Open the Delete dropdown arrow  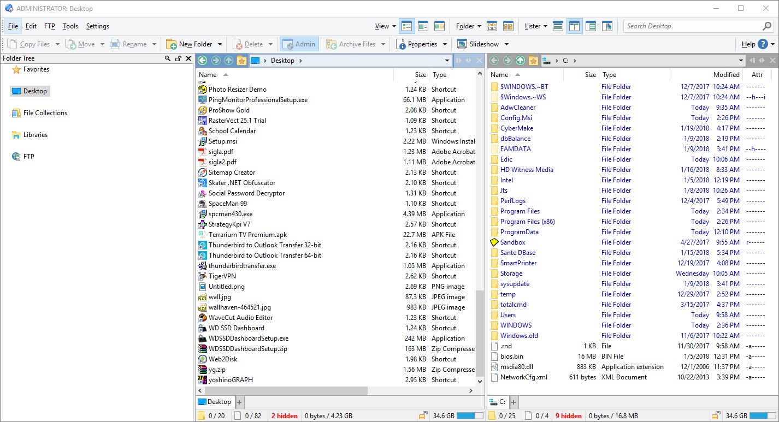click(x=270, y=44)
